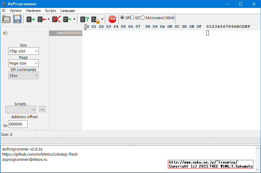Click the asprogrammer@inbox.ru email text
261x173 pixels.
(x=25, y=159)
